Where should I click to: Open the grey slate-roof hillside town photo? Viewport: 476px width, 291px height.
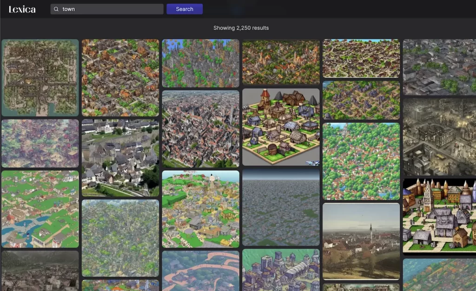pos(120,158)
